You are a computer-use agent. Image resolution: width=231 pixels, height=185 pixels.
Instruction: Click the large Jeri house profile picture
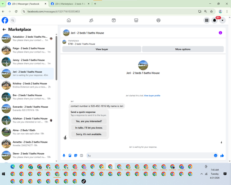(143, 65)
